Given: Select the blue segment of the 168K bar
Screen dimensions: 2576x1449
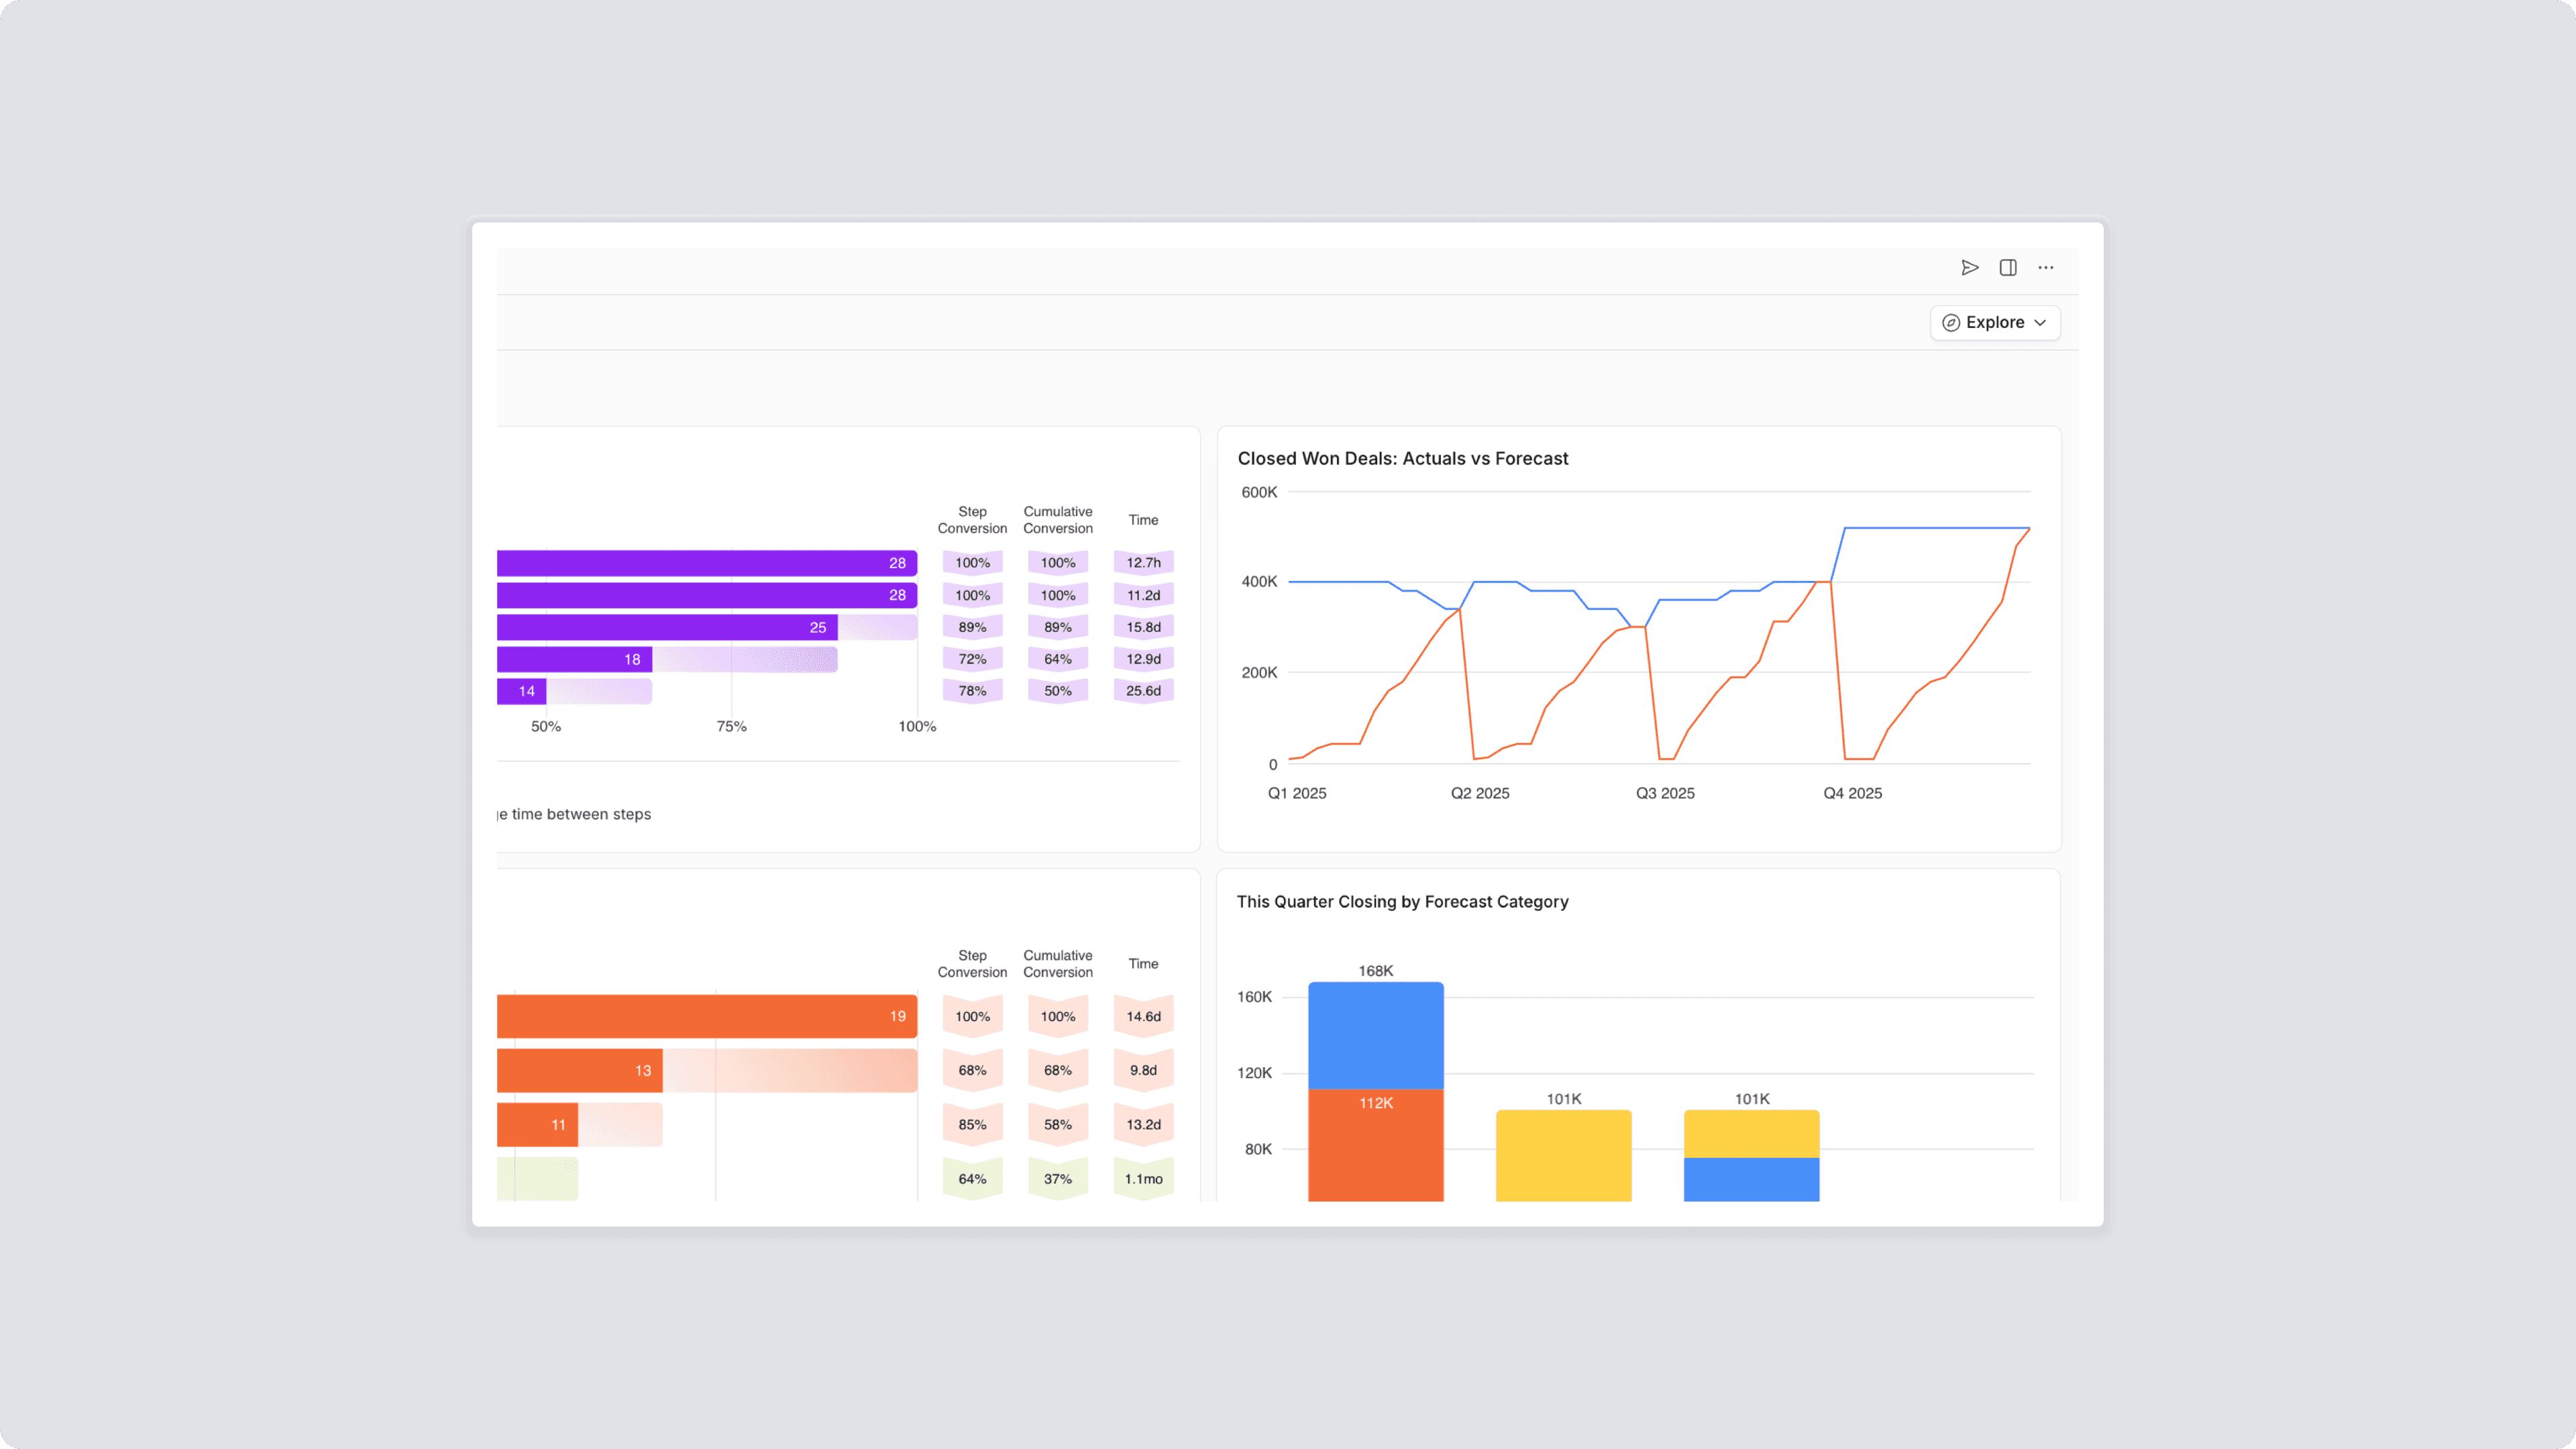Looking at the screenshot, I should [1375, 1035].
